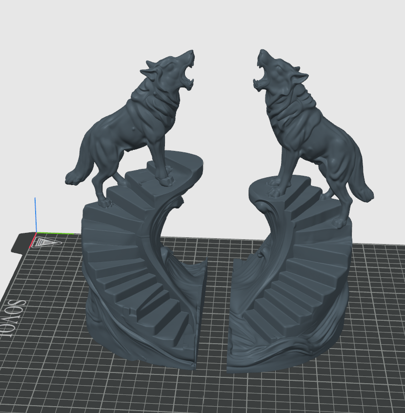The image size is (405, 413).
Task: Click the right wolf's howling head
Action: [x=279, y=71]
